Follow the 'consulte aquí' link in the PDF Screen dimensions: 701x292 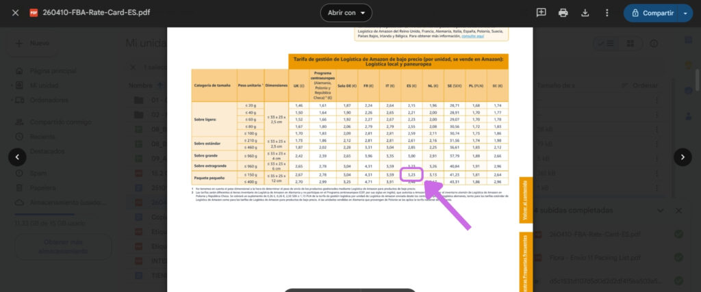(x=472, y=36)
